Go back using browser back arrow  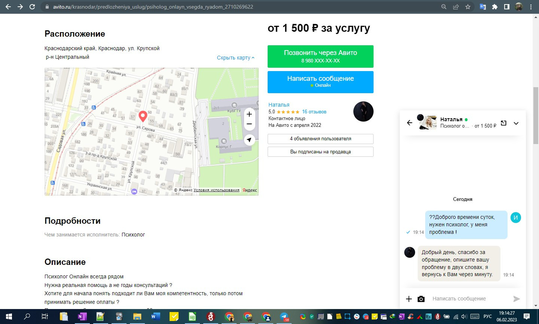pos(8,7)
